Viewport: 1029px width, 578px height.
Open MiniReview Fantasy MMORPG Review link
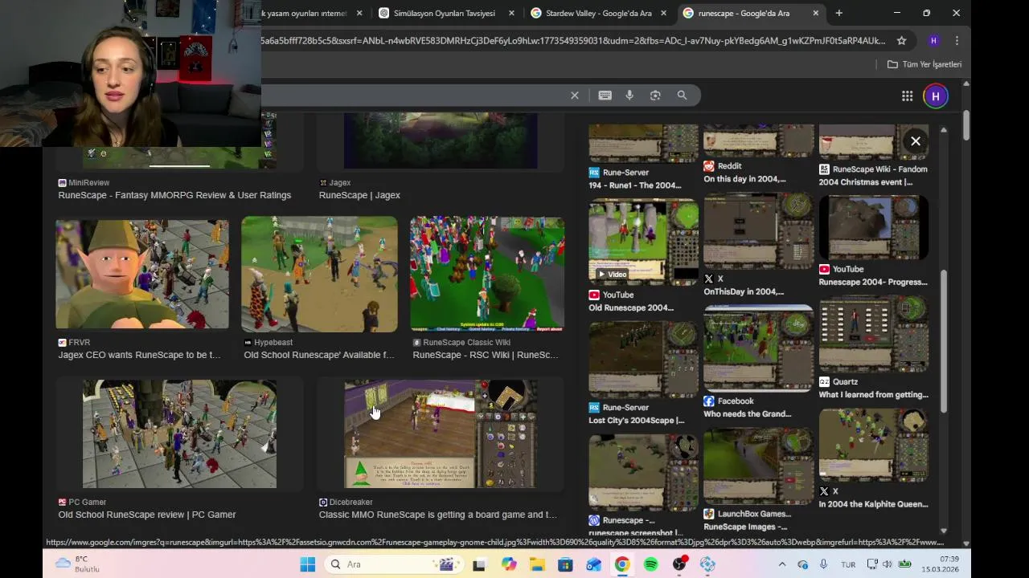click(174, 195)
